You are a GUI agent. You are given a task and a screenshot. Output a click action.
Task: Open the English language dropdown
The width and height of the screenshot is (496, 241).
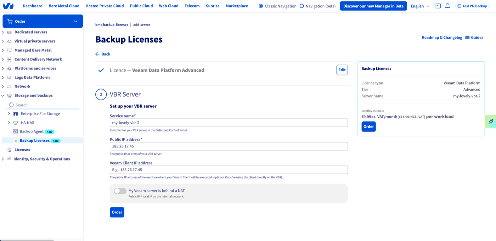(x=420, y=6)
